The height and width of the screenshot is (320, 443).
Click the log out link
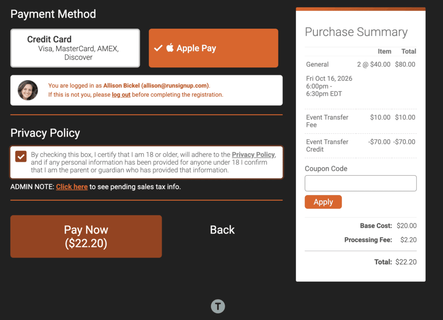pos(121,95)
